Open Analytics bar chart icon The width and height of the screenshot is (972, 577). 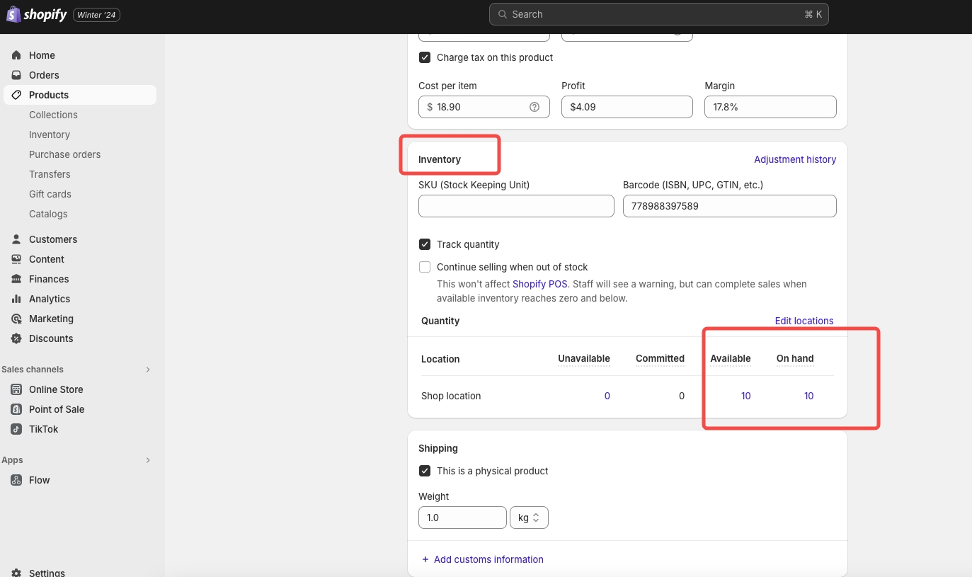(16, 299)
